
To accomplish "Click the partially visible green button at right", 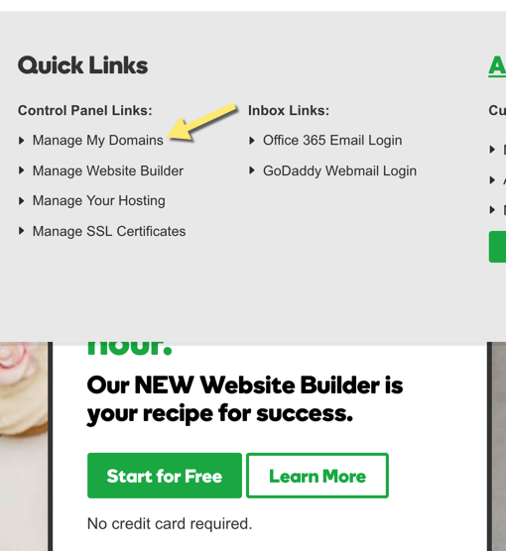I will pos(497,247).
